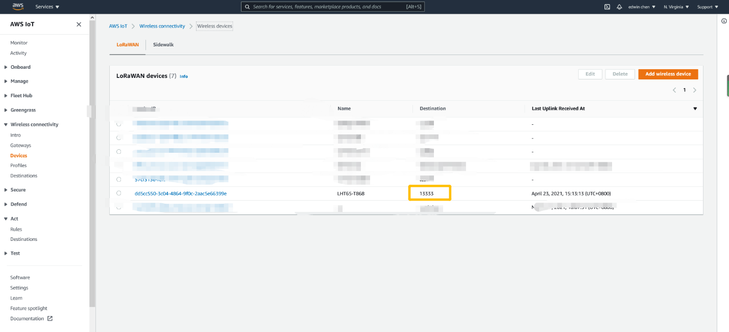Select the radio button of the first device row

119,124
